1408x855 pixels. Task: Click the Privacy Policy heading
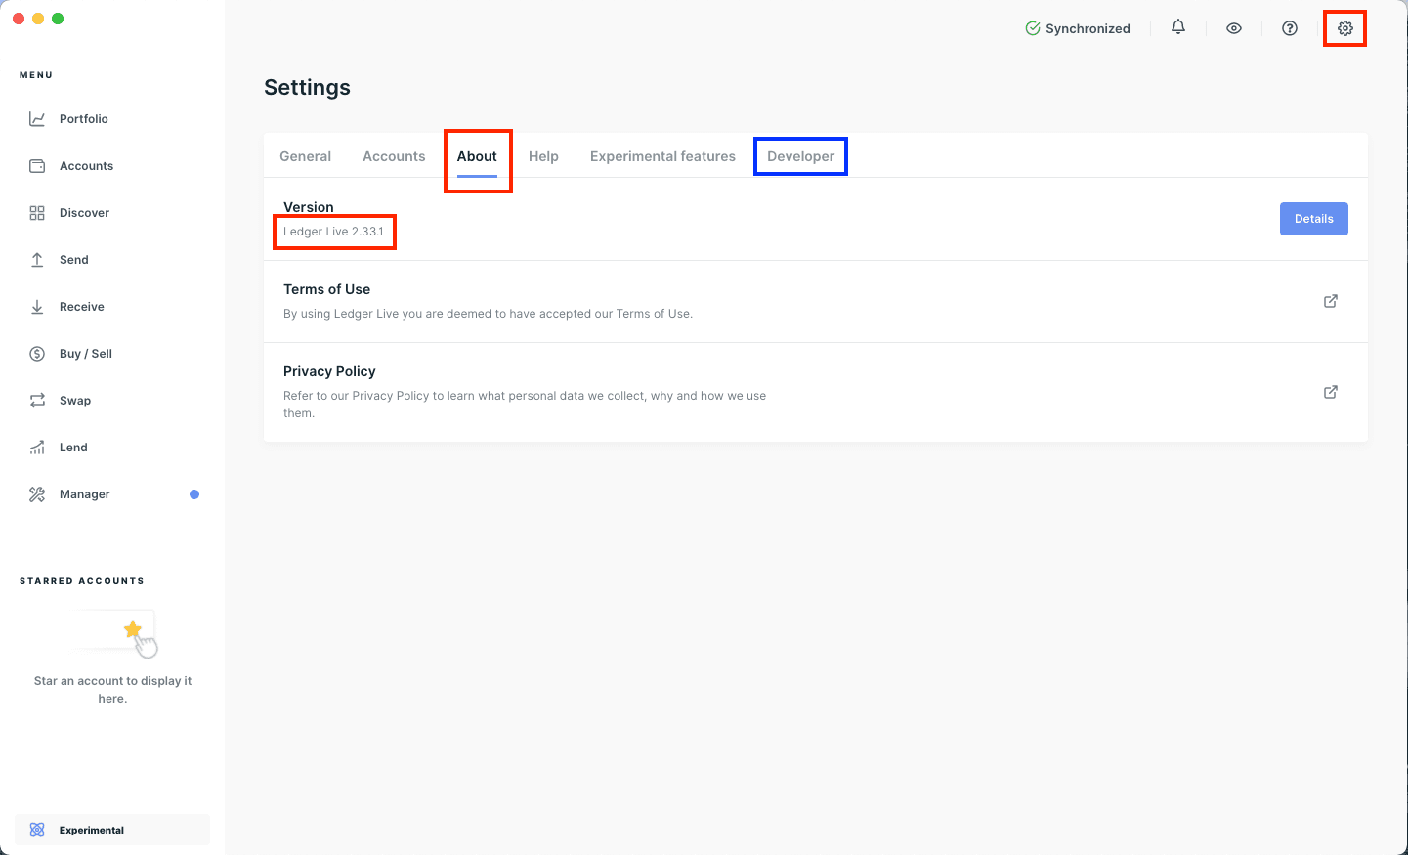[329, 371]
